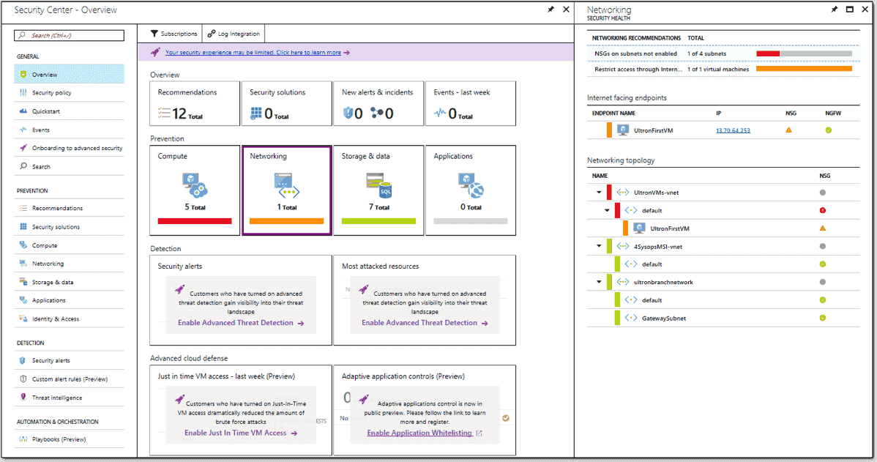Click the red Compute health bar

[195, 221]
